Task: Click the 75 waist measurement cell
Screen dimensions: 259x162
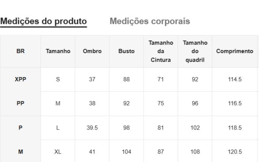Action: 161,103
